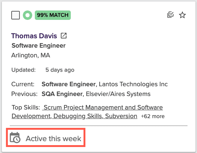Star Thomas Davis as favorite
The width and height of the screenshot is (197, 153).
182,15
